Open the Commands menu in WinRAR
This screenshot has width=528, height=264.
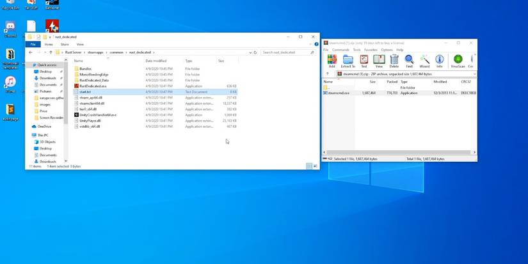click(340, 50)
